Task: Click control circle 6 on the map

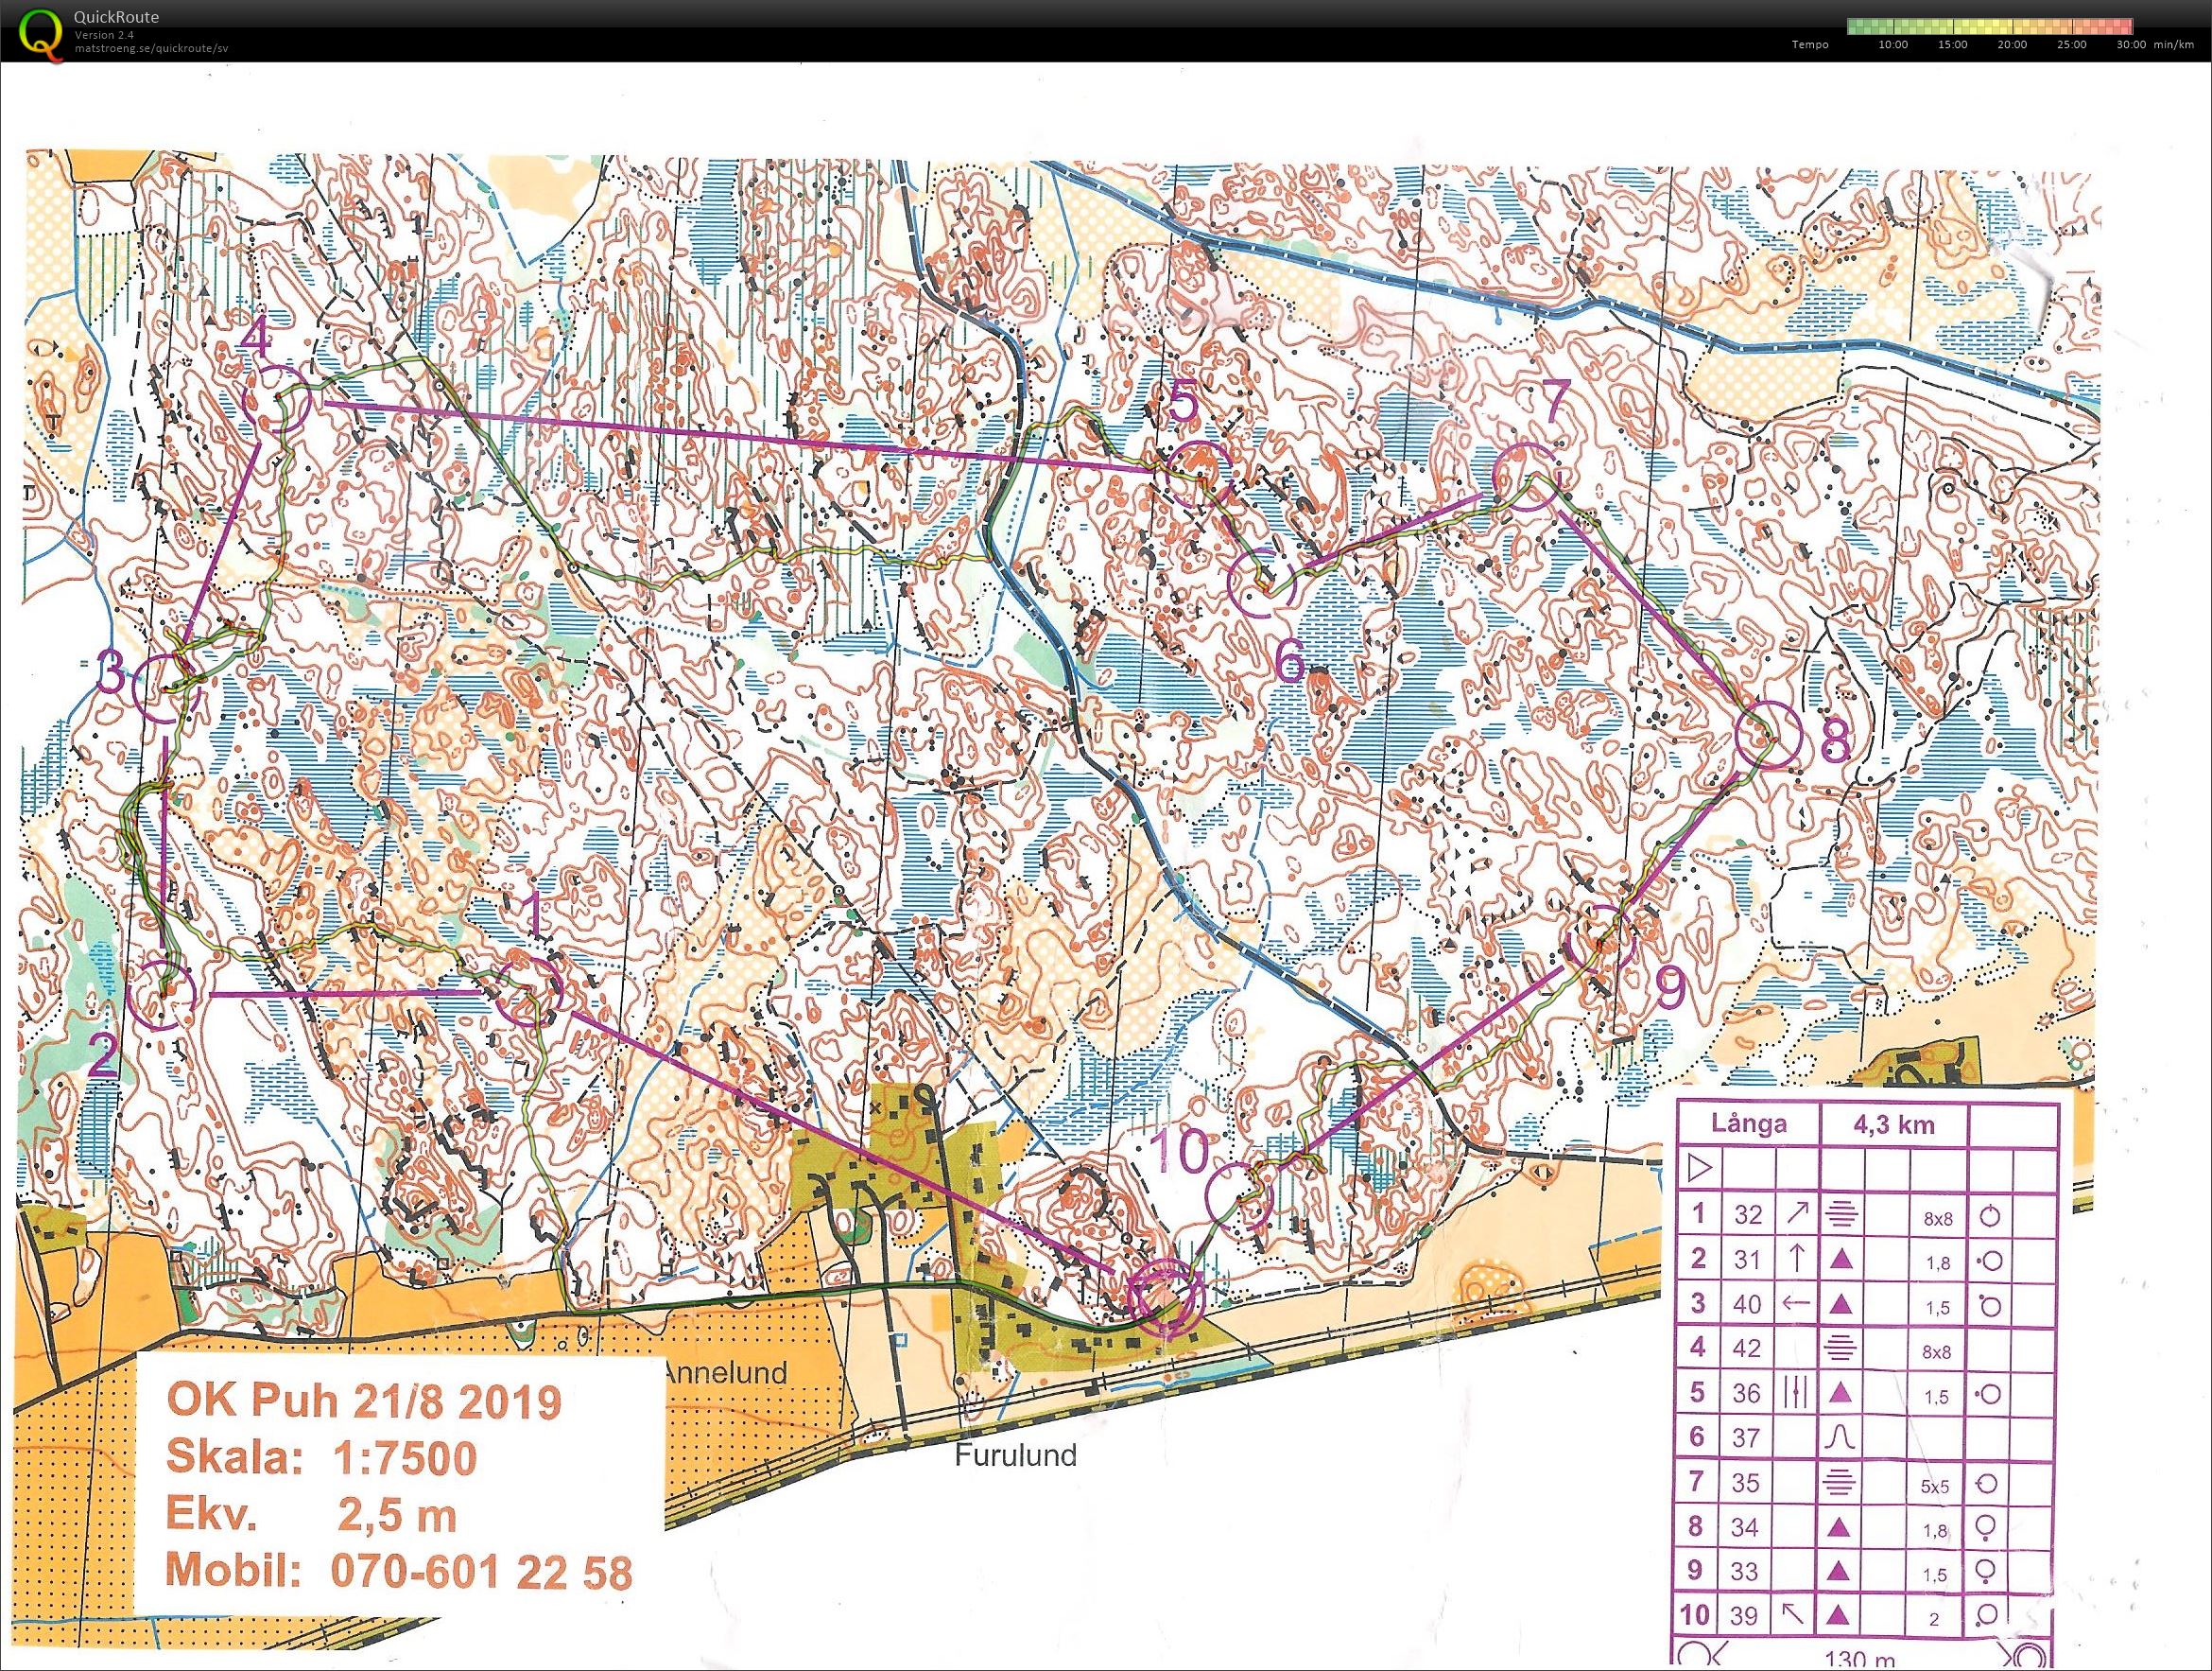Action: [1261, 582]
